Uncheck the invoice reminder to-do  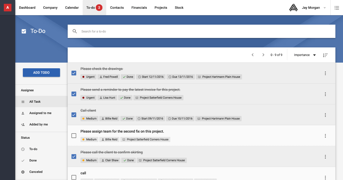click(x=74, y=94)
